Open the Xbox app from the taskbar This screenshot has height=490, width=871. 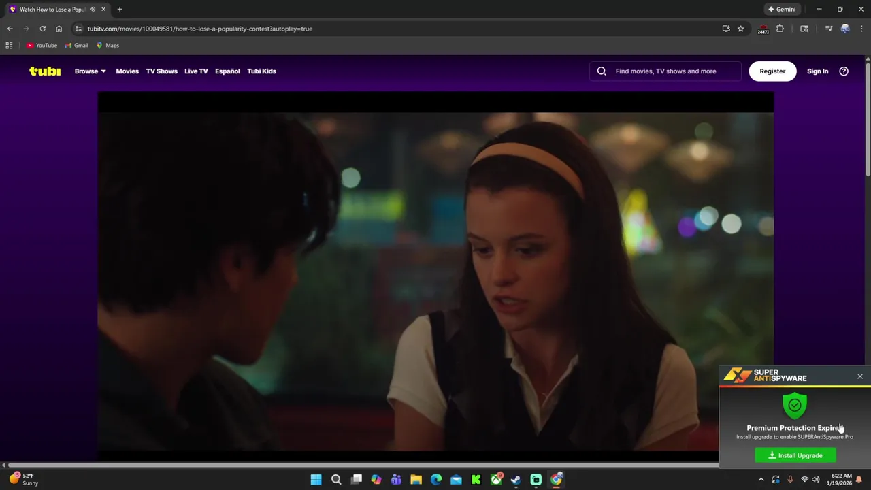(x=496, y=480)
